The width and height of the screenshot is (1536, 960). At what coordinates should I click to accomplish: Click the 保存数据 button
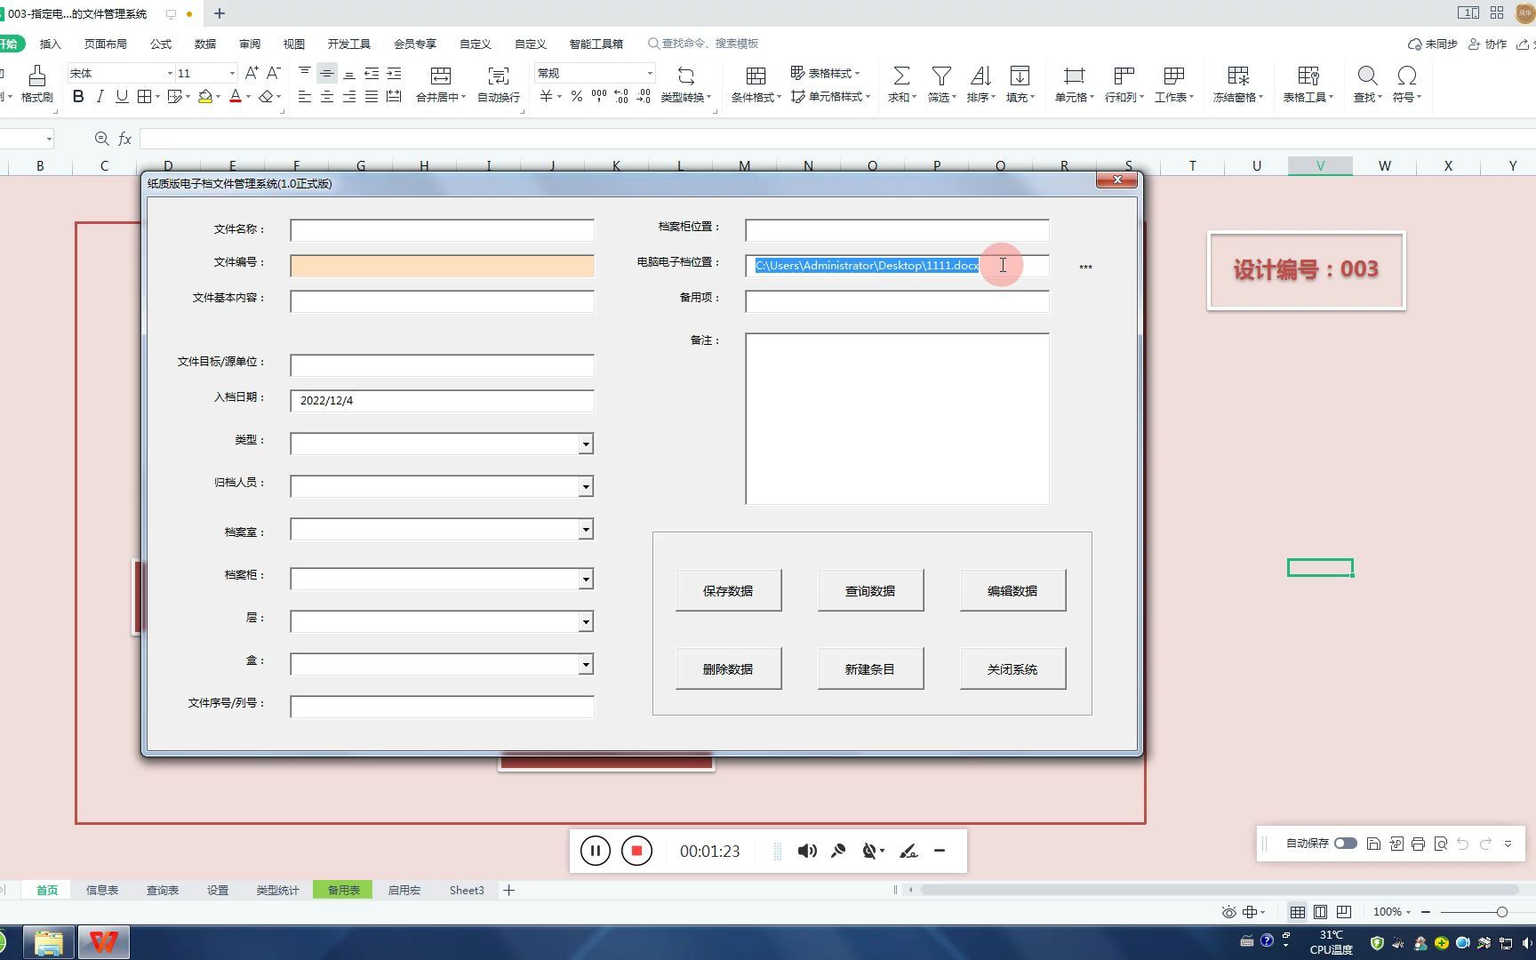pyautogui.click(x=728, y=590)
